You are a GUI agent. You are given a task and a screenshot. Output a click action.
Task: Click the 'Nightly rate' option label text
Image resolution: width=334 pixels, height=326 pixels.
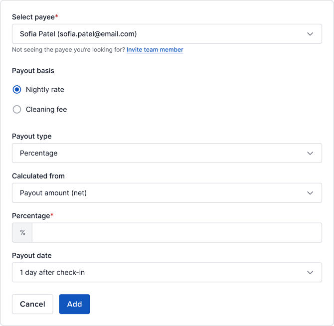[45, 90]
